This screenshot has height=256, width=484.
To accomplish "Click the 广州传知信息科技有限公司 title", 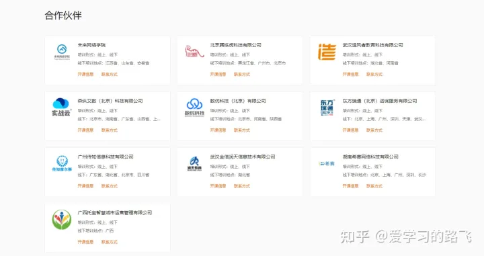I will [106, 157].
